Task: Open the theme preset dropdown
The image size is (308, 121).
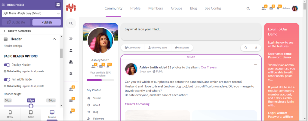Action: click(31, 13)
